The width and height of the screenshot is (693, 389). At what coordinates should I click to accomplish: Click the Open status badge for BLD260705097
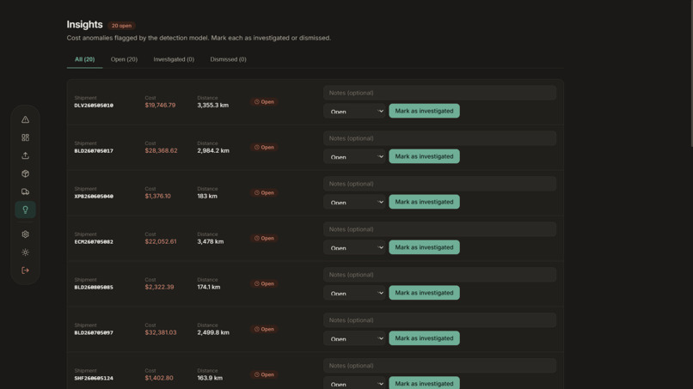[264, 330]
